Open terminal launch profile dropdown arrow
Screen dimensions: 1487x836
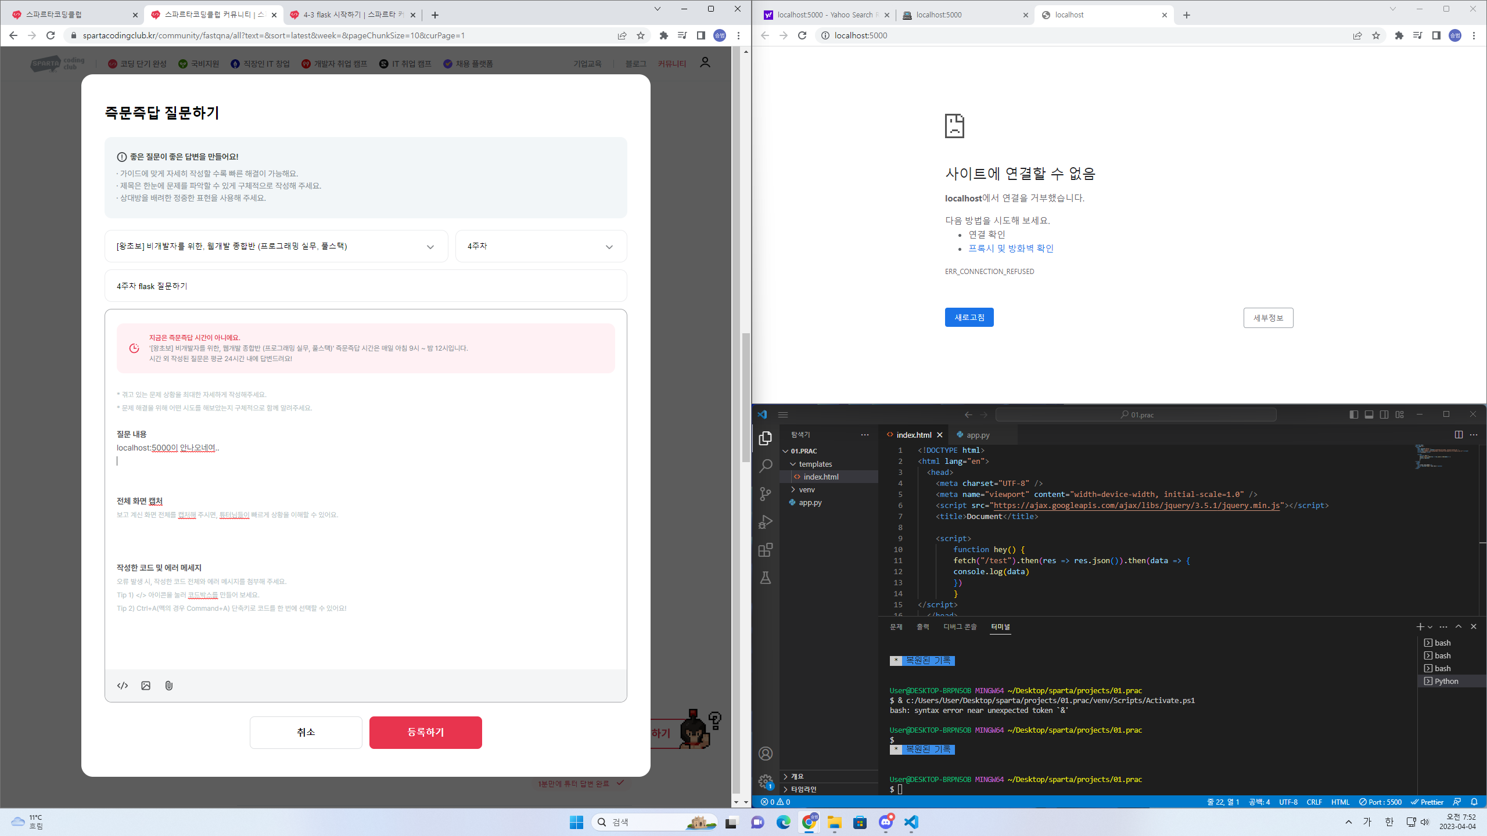click(1430, 627)
